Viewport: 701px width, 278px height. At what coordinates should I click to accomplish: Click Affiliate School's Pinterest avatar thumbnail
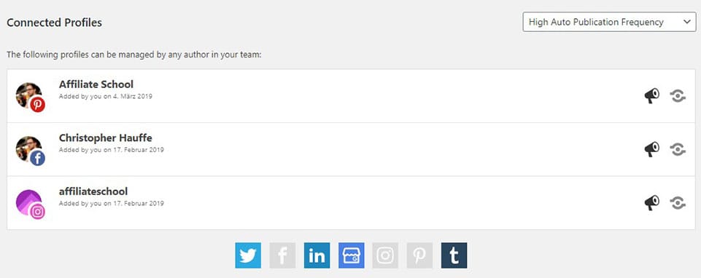coord(31,97)
